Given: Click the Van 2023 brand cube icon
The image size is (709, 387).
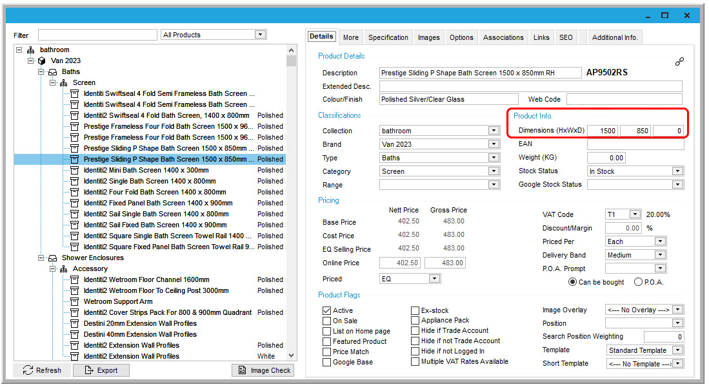Looking at the screenshot, I should (x=41, y=61).
